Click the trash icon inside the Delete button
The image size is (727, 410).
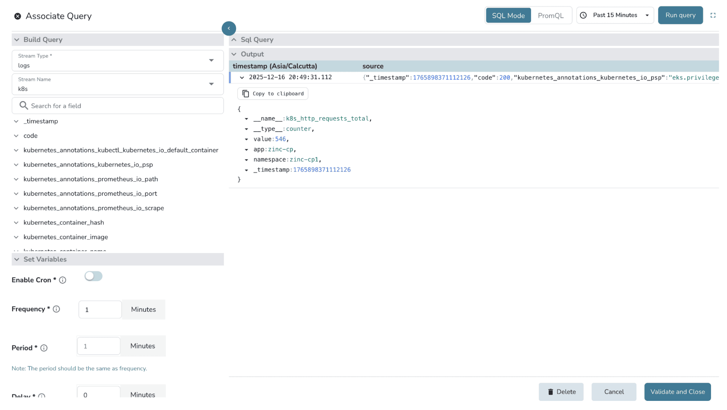pyautogui.click(x=551, y=391)
